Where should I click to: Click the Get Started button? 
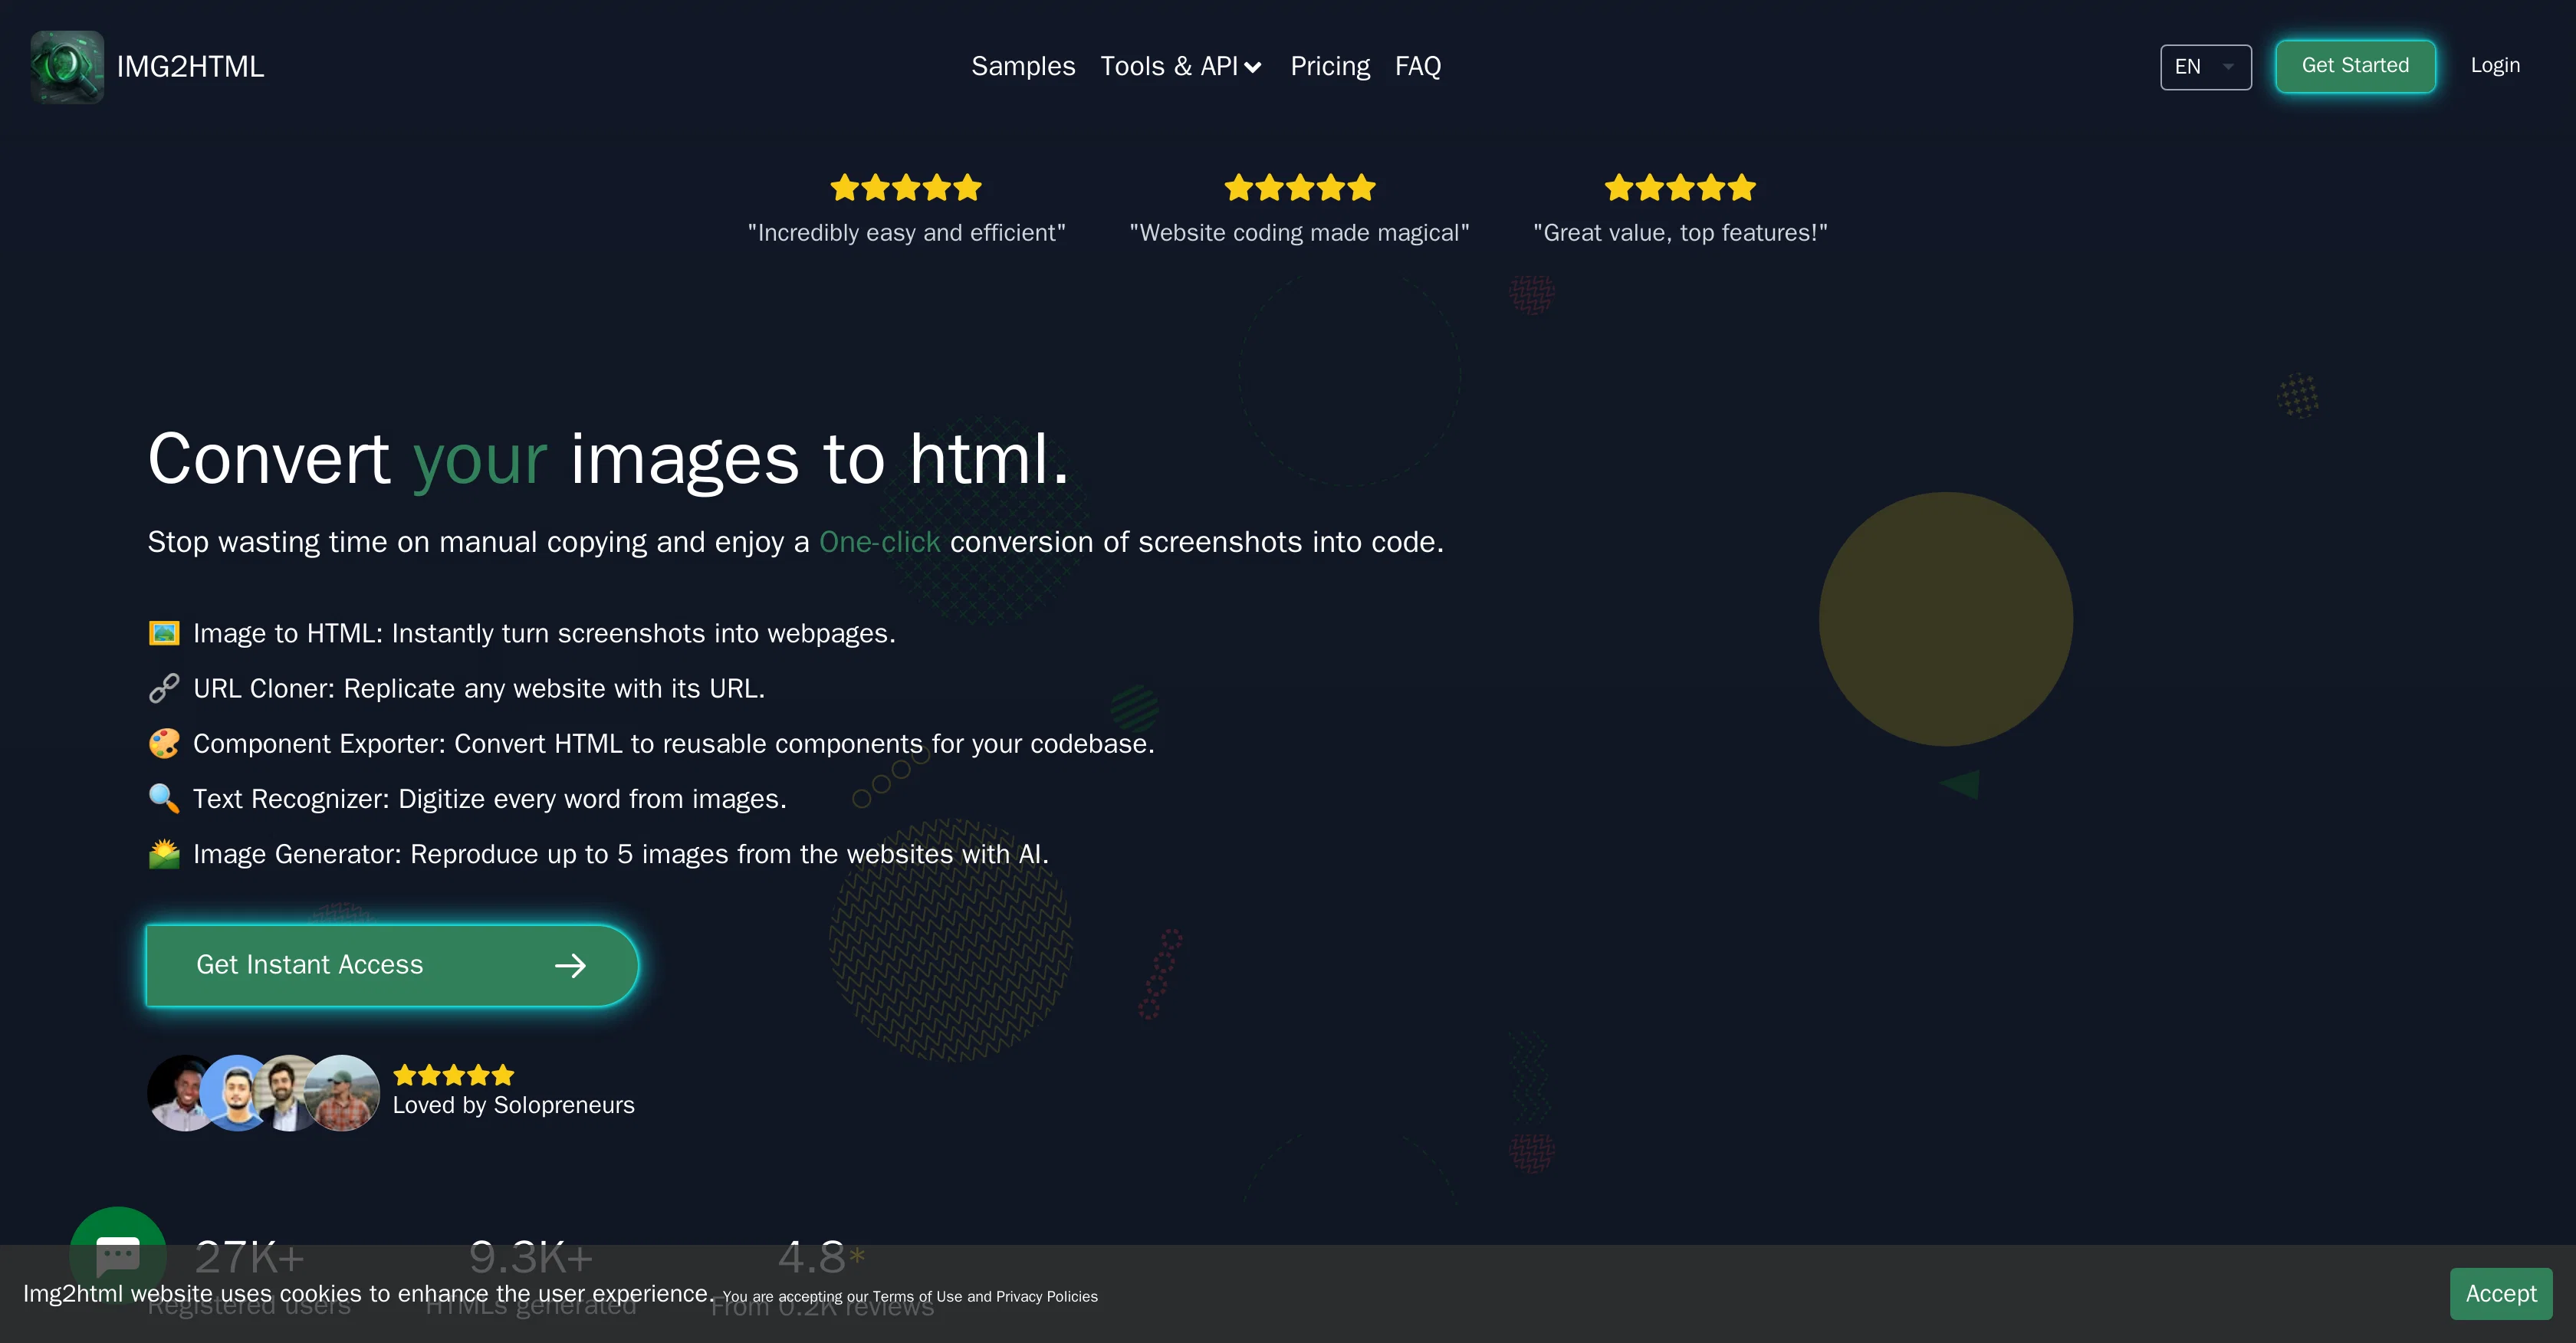2355,66
